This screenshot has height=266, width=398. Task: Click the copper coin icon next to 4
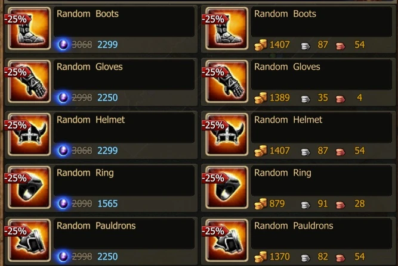pyautogui.click(x=340, y=99)
